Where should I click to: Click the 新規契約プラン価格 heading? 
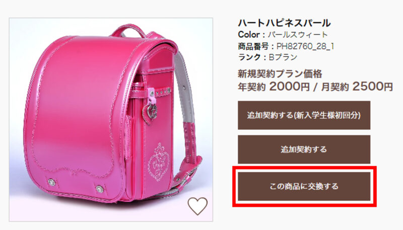click(x=280, y=74)
